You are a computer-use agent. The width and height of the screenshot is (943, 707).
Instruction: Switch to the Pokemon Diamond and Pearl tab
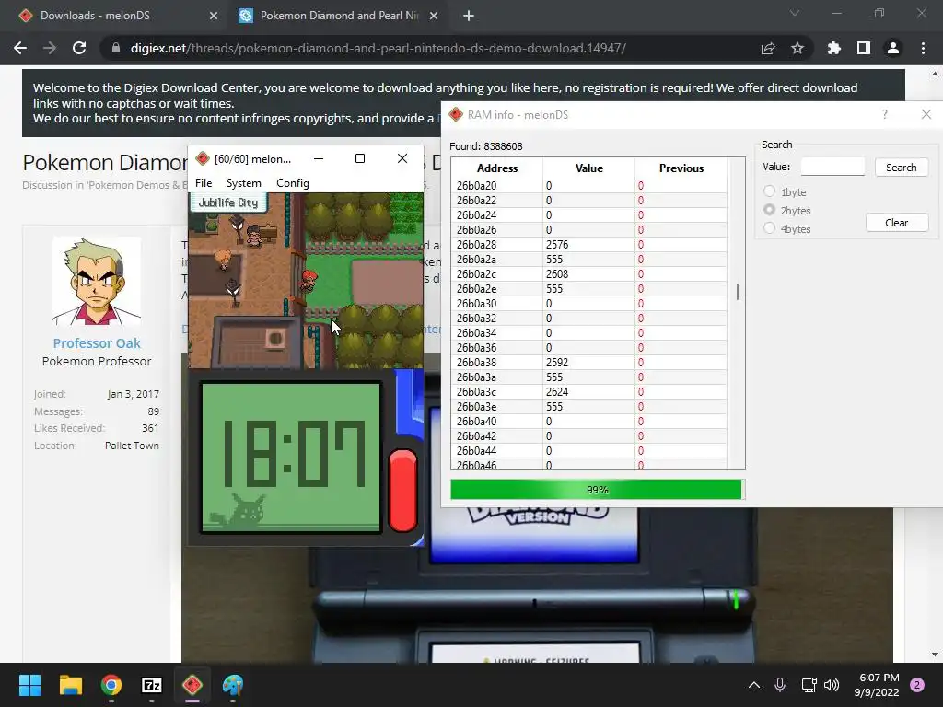click(x=340, y=16)
